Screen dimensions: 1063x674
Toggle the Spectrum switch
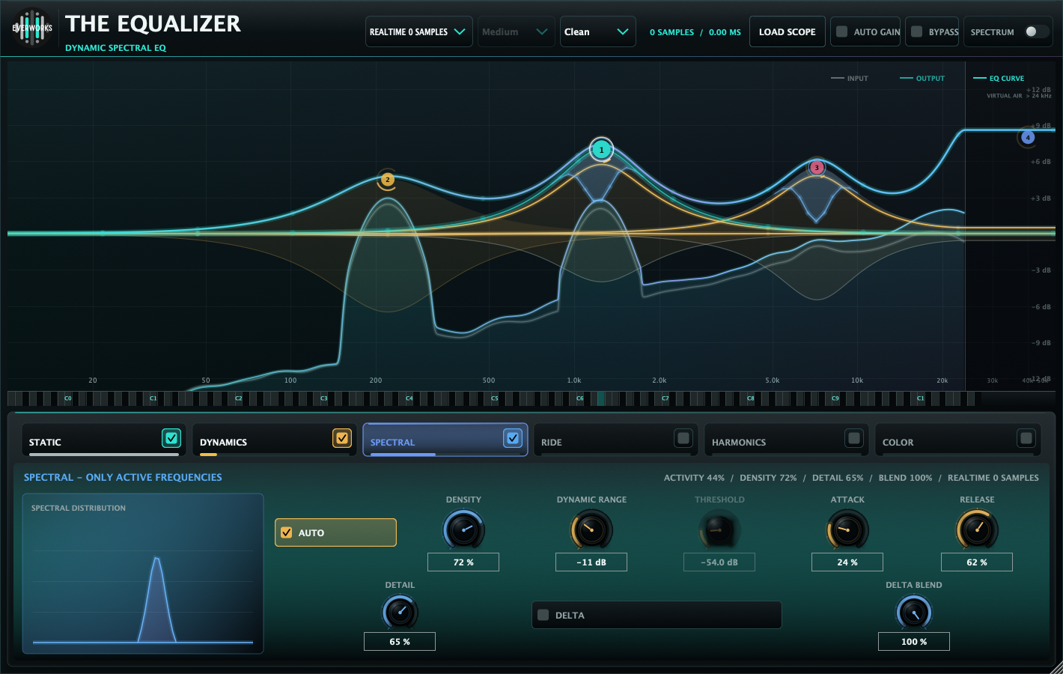click(1036, 31)
